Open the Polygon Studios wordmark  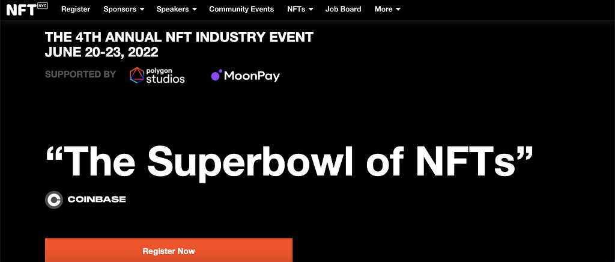tap(165, 76)
